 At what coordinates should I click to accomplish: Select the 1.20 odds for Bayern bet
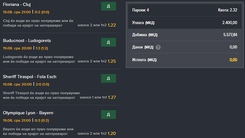click(112, 133)
